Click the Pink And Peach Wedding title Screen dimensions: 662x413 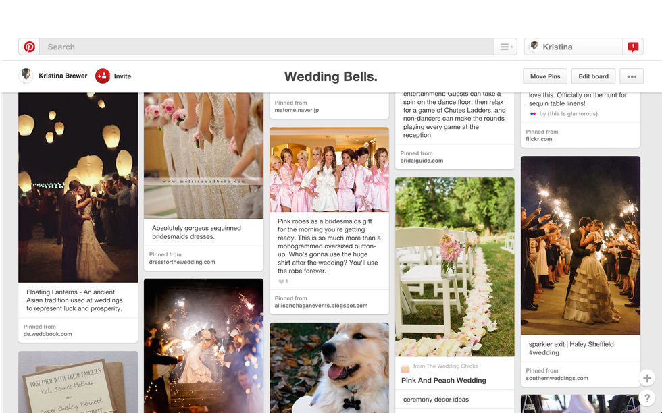pos(444,380)
